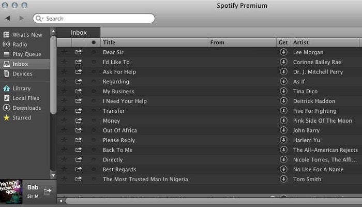362x207 pixels.
Task: Star the I Need Your Help track
Action: [x=64, y=101]
